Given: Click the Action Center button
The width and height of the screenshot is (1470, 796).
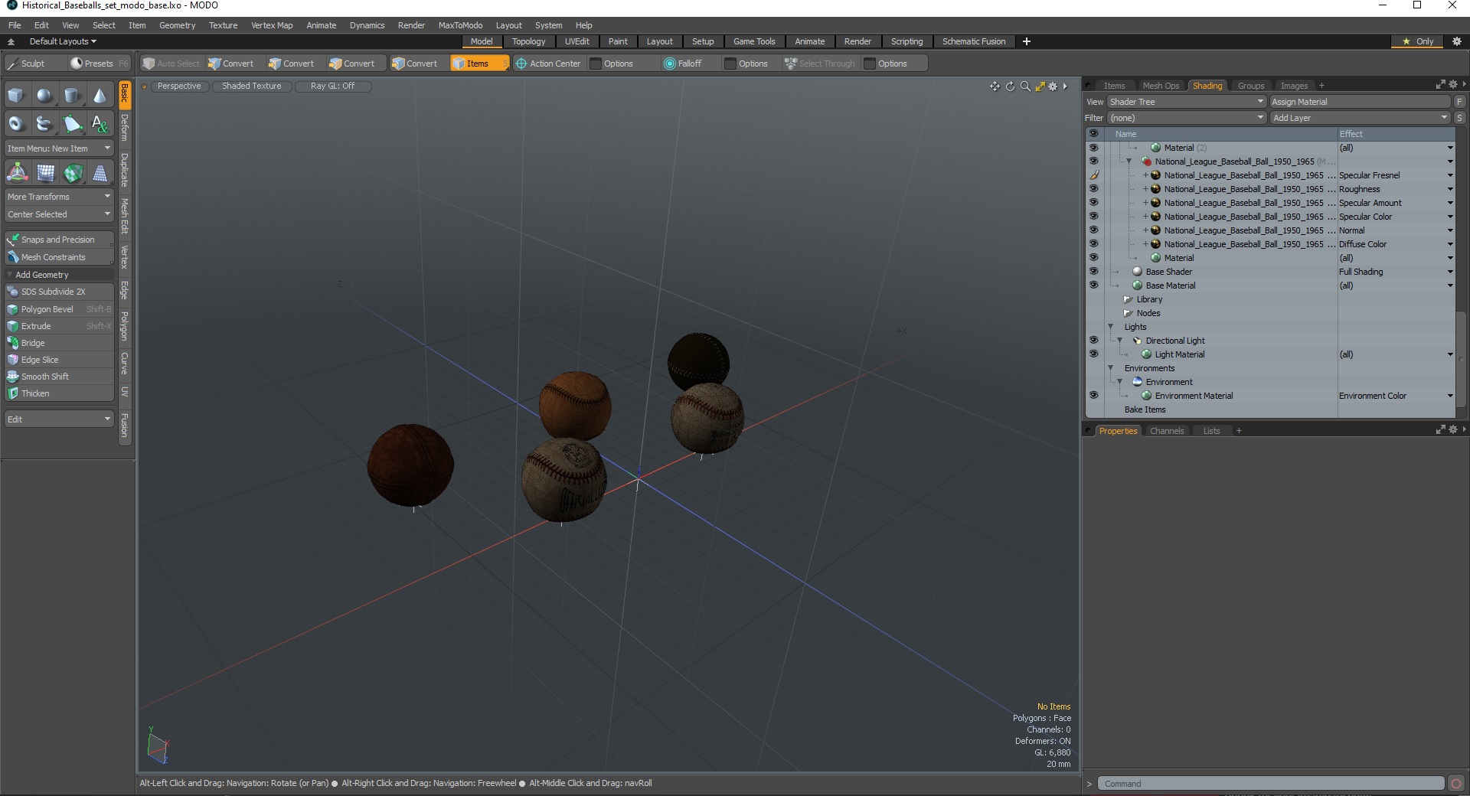Looking at the screenshot, I should [x=548, y=64].
